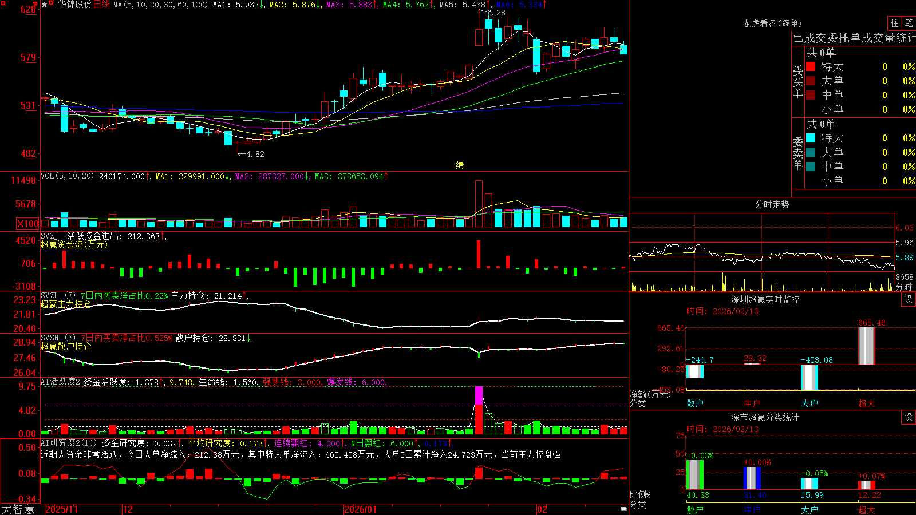Image resolution: width=916 pixels, height=515 pixels.
Task: Click the 已成交委托单成交量统计 header
Action: coord(854,38)
